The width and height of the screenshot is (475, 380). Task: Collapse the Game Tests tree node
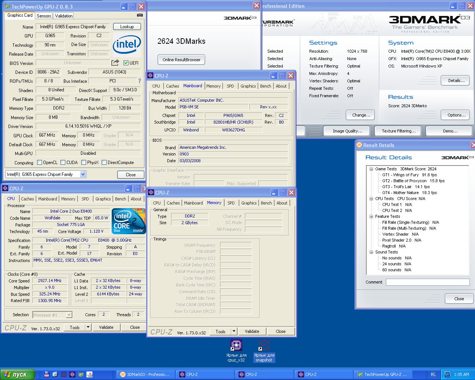click(x=371, y=169)
